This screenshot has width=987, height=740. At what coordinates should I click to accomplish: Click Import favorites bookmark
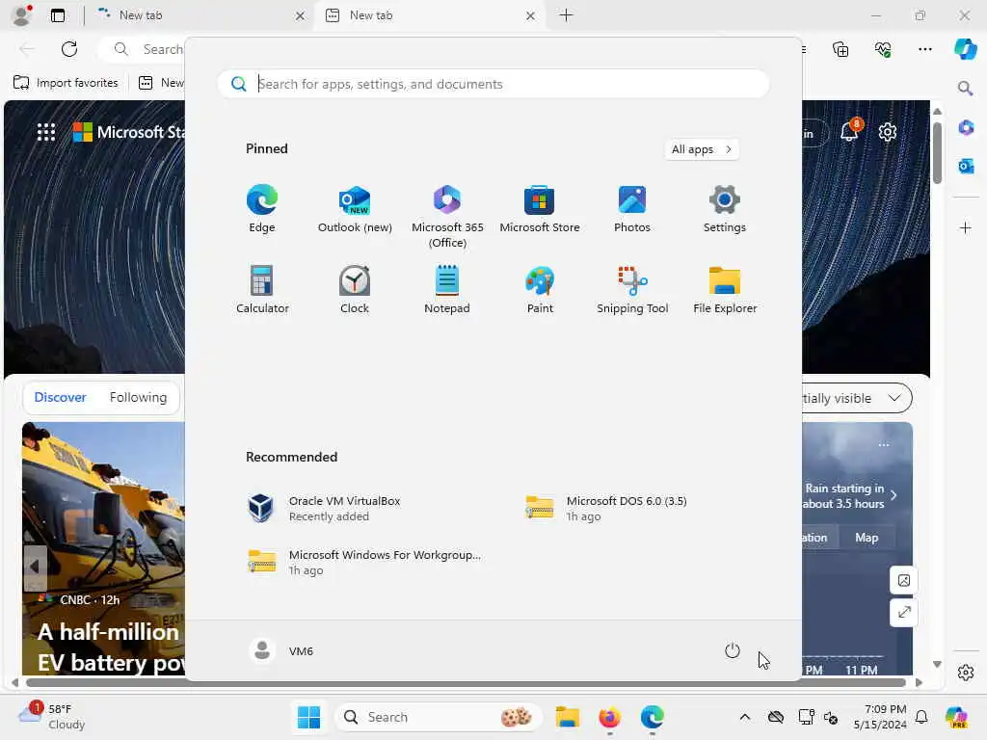pyautogui.click(x=66, y=83)
